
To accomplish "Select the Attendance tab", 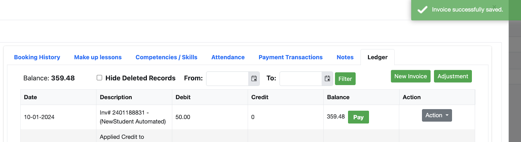I will pos(228,57).
